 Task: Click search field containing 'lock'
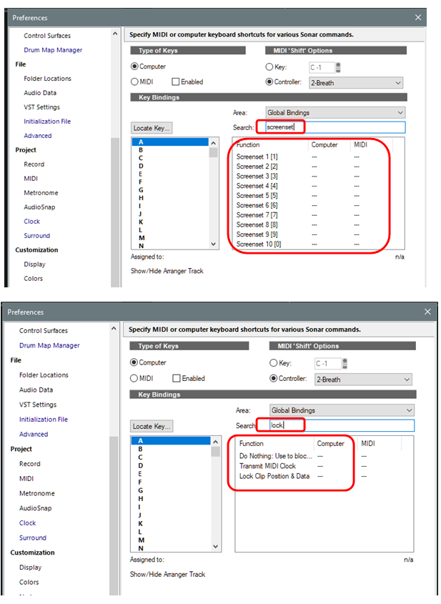pyautogui.click(x=342, y=425)
